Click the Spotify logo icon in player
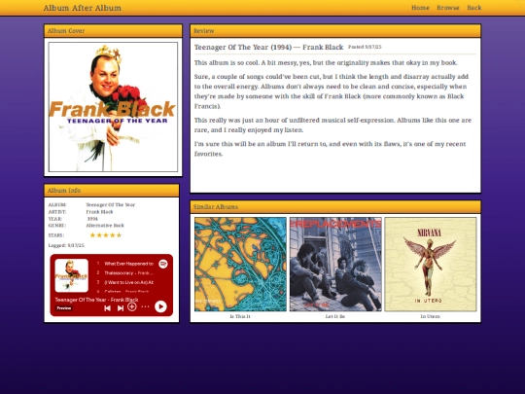This screenshot has width=525, height=394. tap(163, 264)
